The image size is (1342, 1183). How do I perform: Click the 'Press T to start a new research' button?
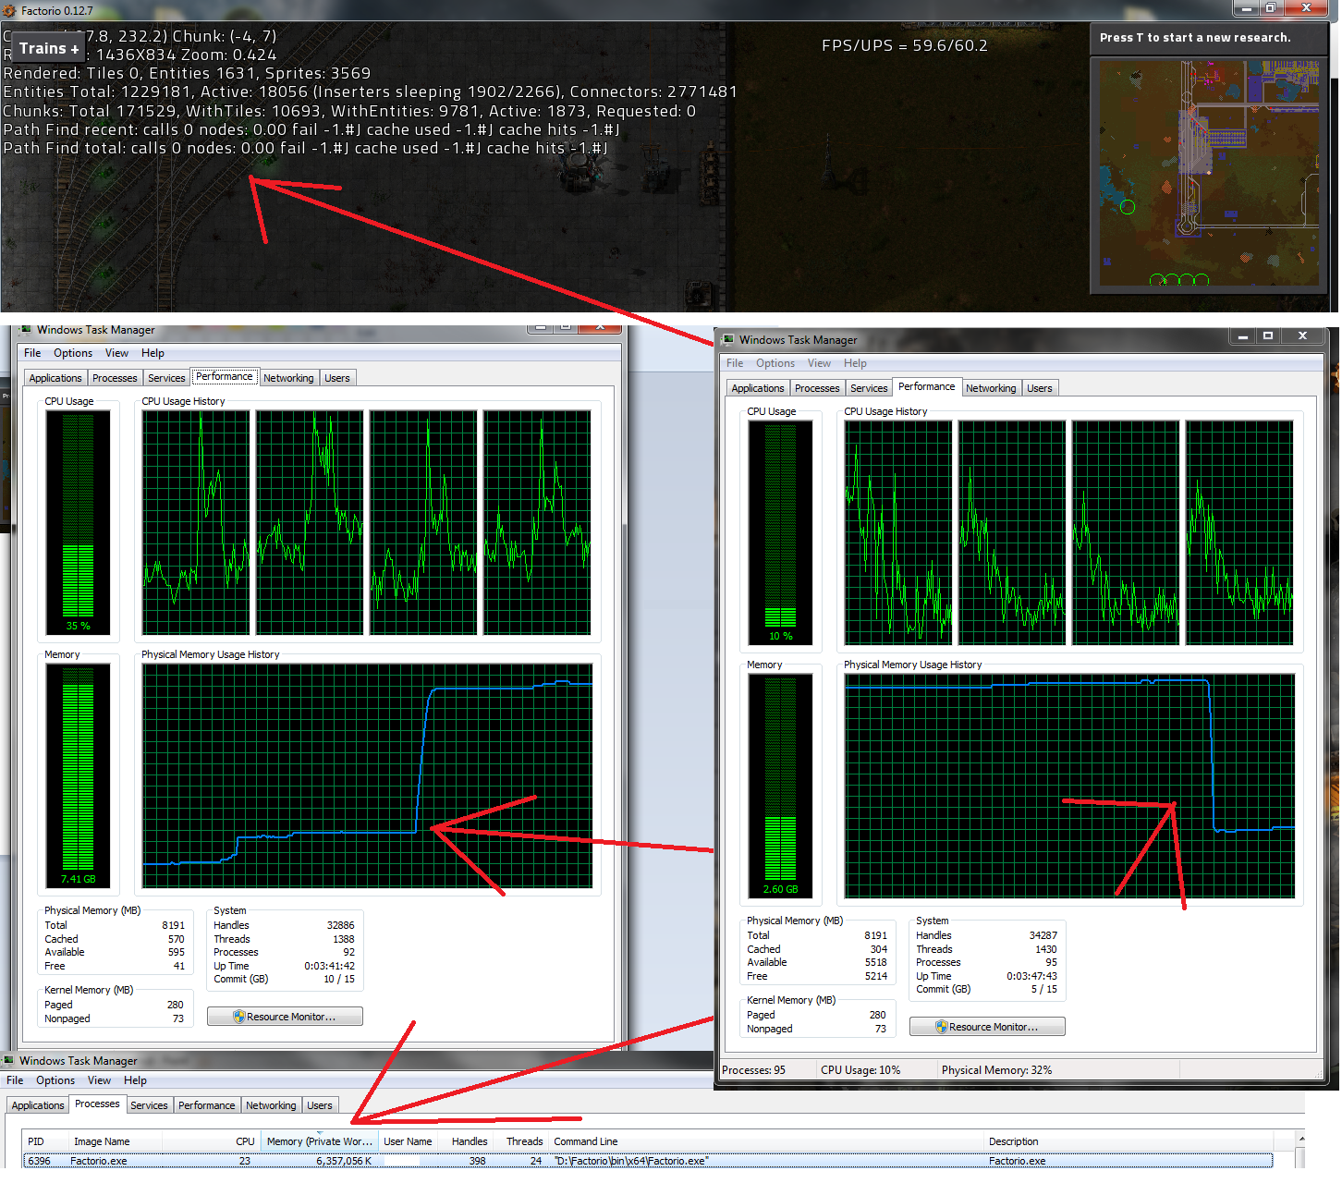point(1209,38)
